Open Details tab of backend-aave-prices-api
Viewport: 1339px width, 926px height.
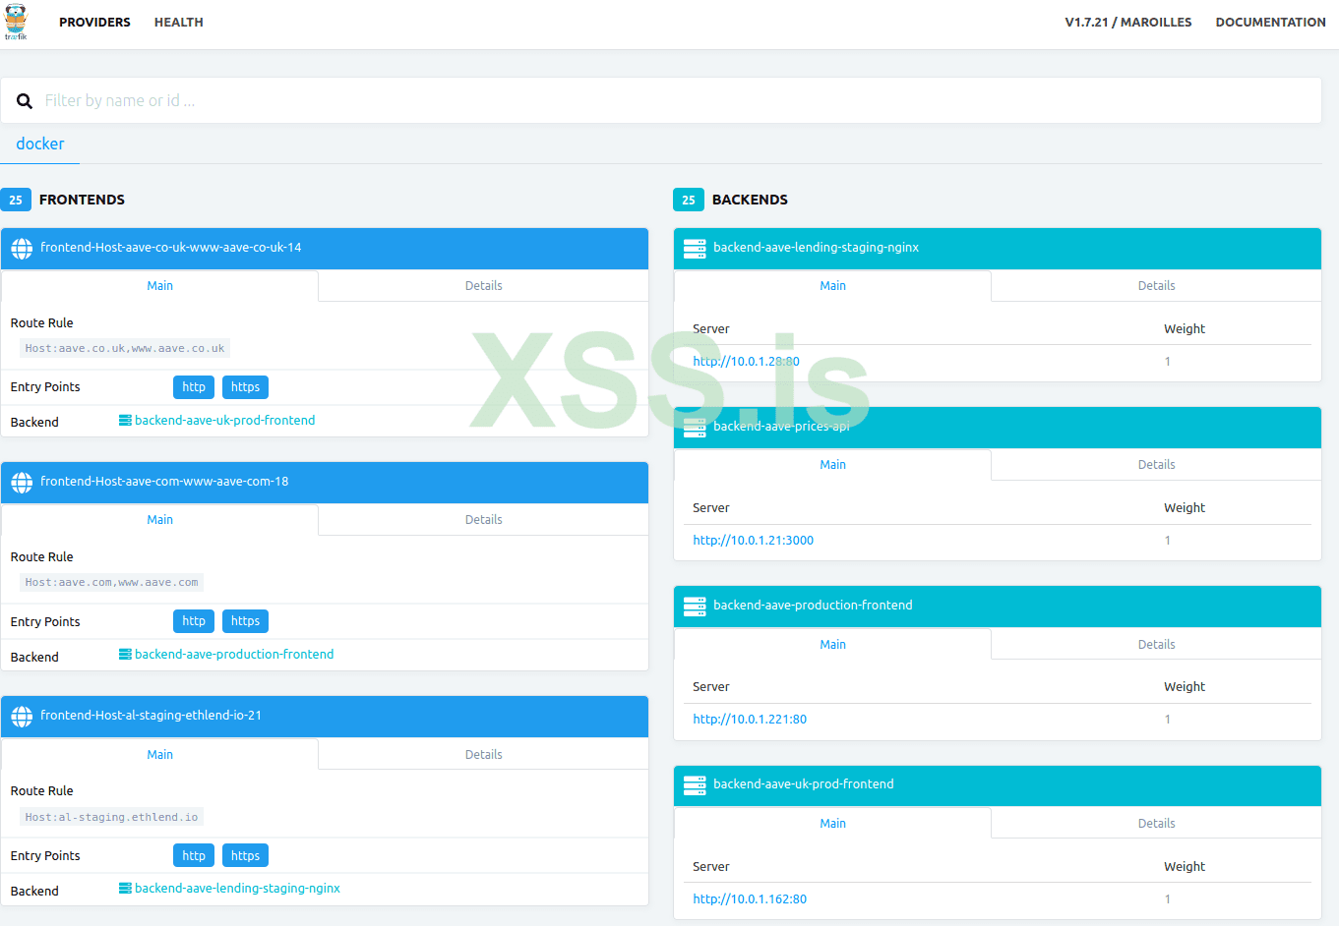click(1156, 465)
